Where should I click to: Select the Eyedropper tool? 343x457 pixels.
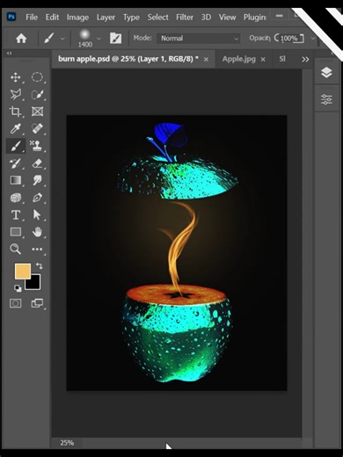[x=16, y=128]
